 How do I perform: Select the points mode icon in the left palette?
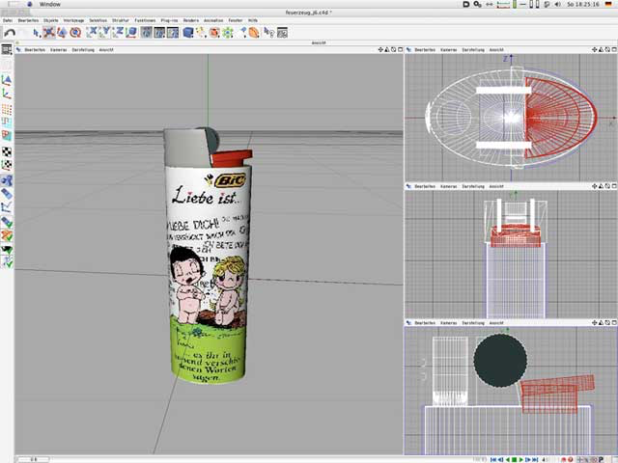coord(7,110)
